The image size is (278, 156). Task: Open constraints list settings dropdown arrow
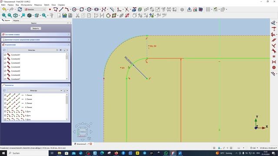pyautogui.click(x=67, y=50)
